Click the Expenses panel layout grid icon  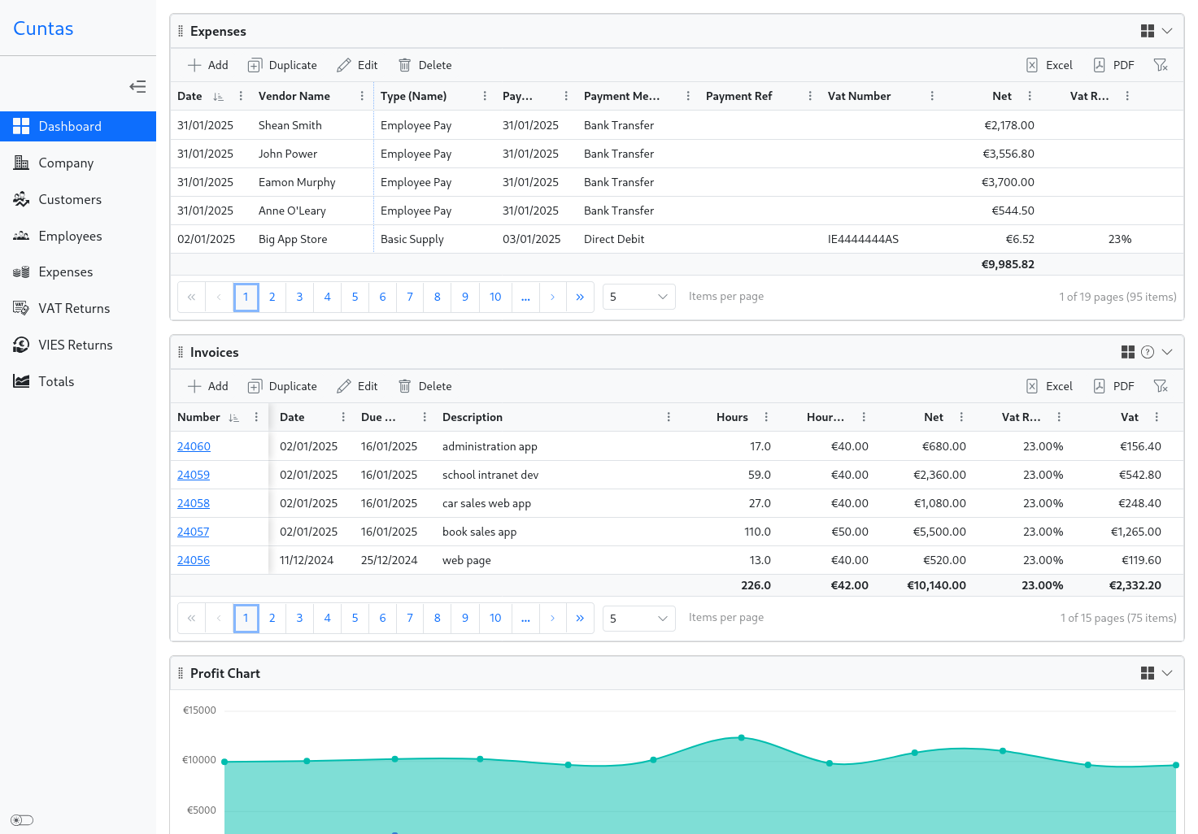tap(1148, 31)
